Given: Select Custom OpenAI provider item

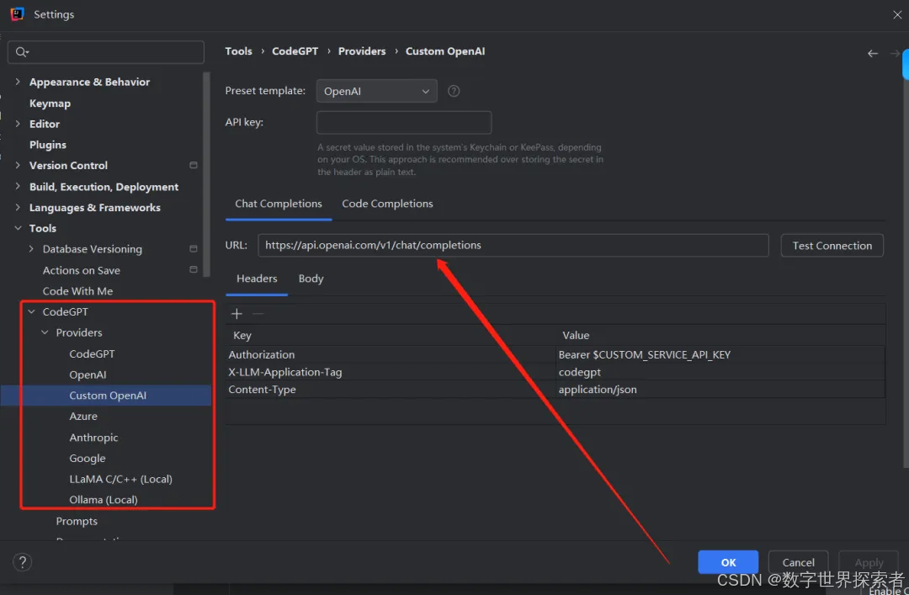Looking at the screenshot, I should pos(108,396).
